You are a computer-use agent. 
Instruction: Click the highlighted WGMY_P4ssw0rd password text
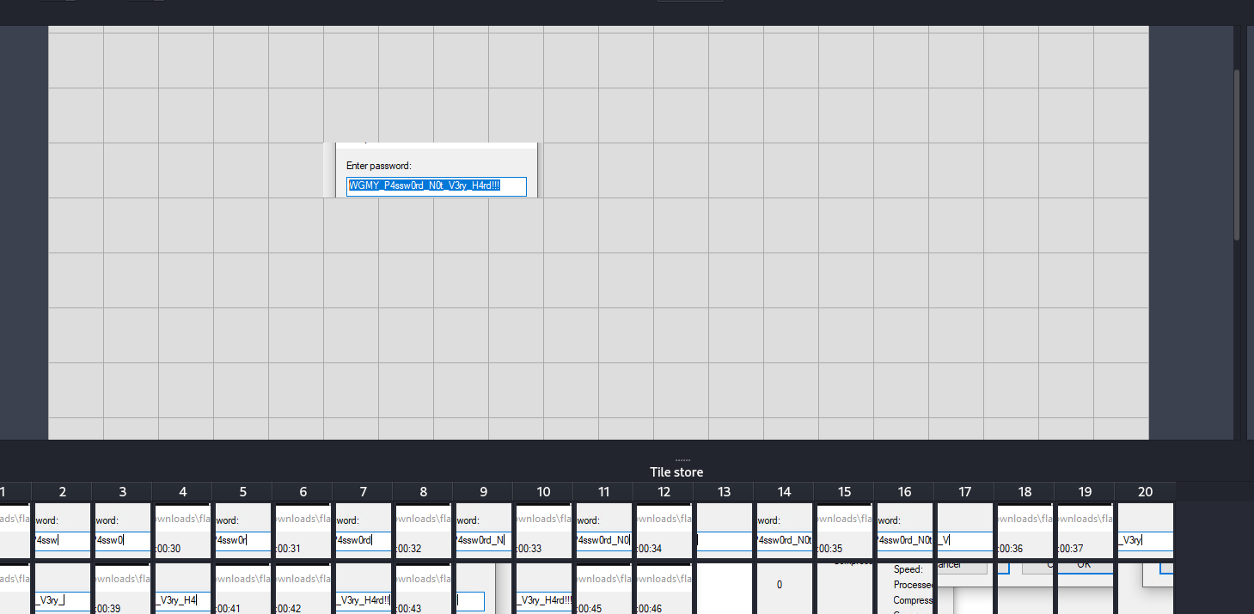point(425,185)
